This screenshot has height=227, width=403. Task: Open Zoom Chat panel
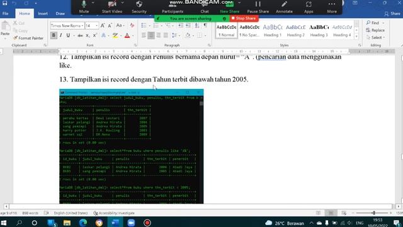tap(205, 7)
